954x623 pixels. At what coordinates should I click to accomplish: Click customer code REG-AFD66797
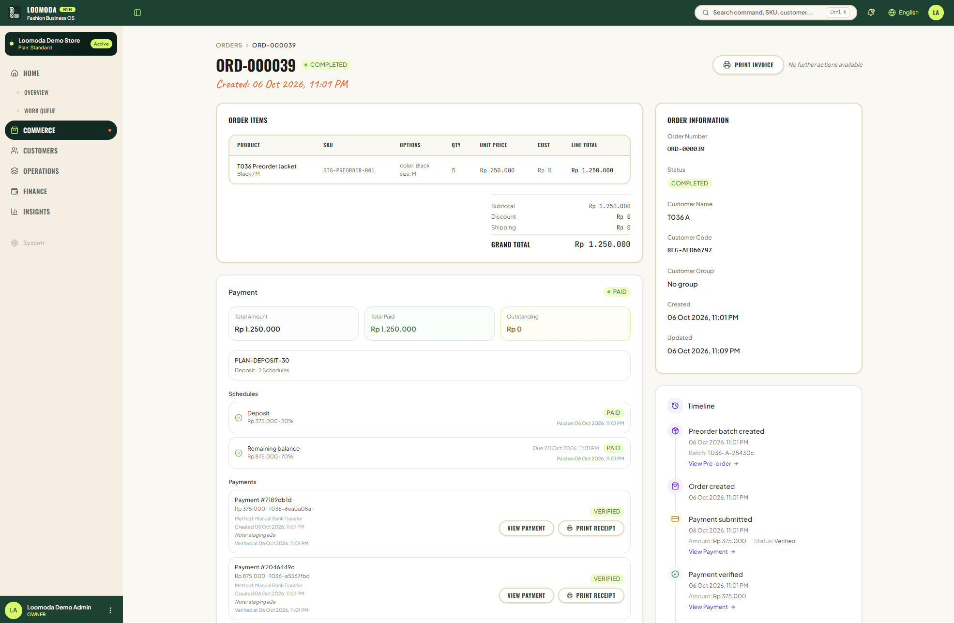pos(690,250)
